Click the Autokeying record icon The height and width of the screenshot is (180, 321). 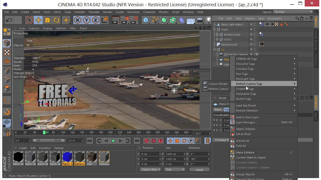click(154, 141)
